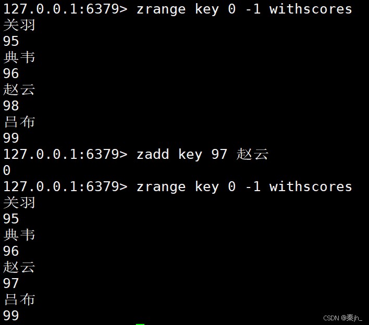Click the word withscores in the last command
The image size is (369, 325).
(311, 186)
